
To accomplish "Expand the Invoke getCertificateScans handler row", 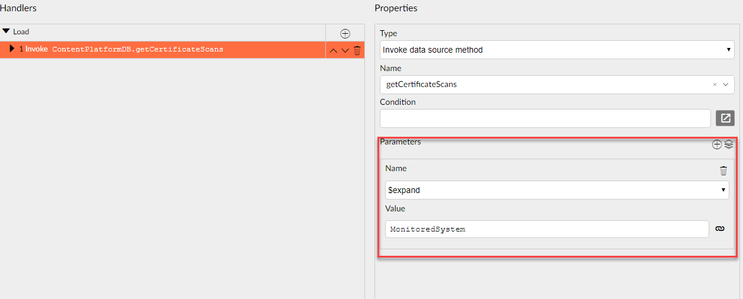I will (12, 49).
